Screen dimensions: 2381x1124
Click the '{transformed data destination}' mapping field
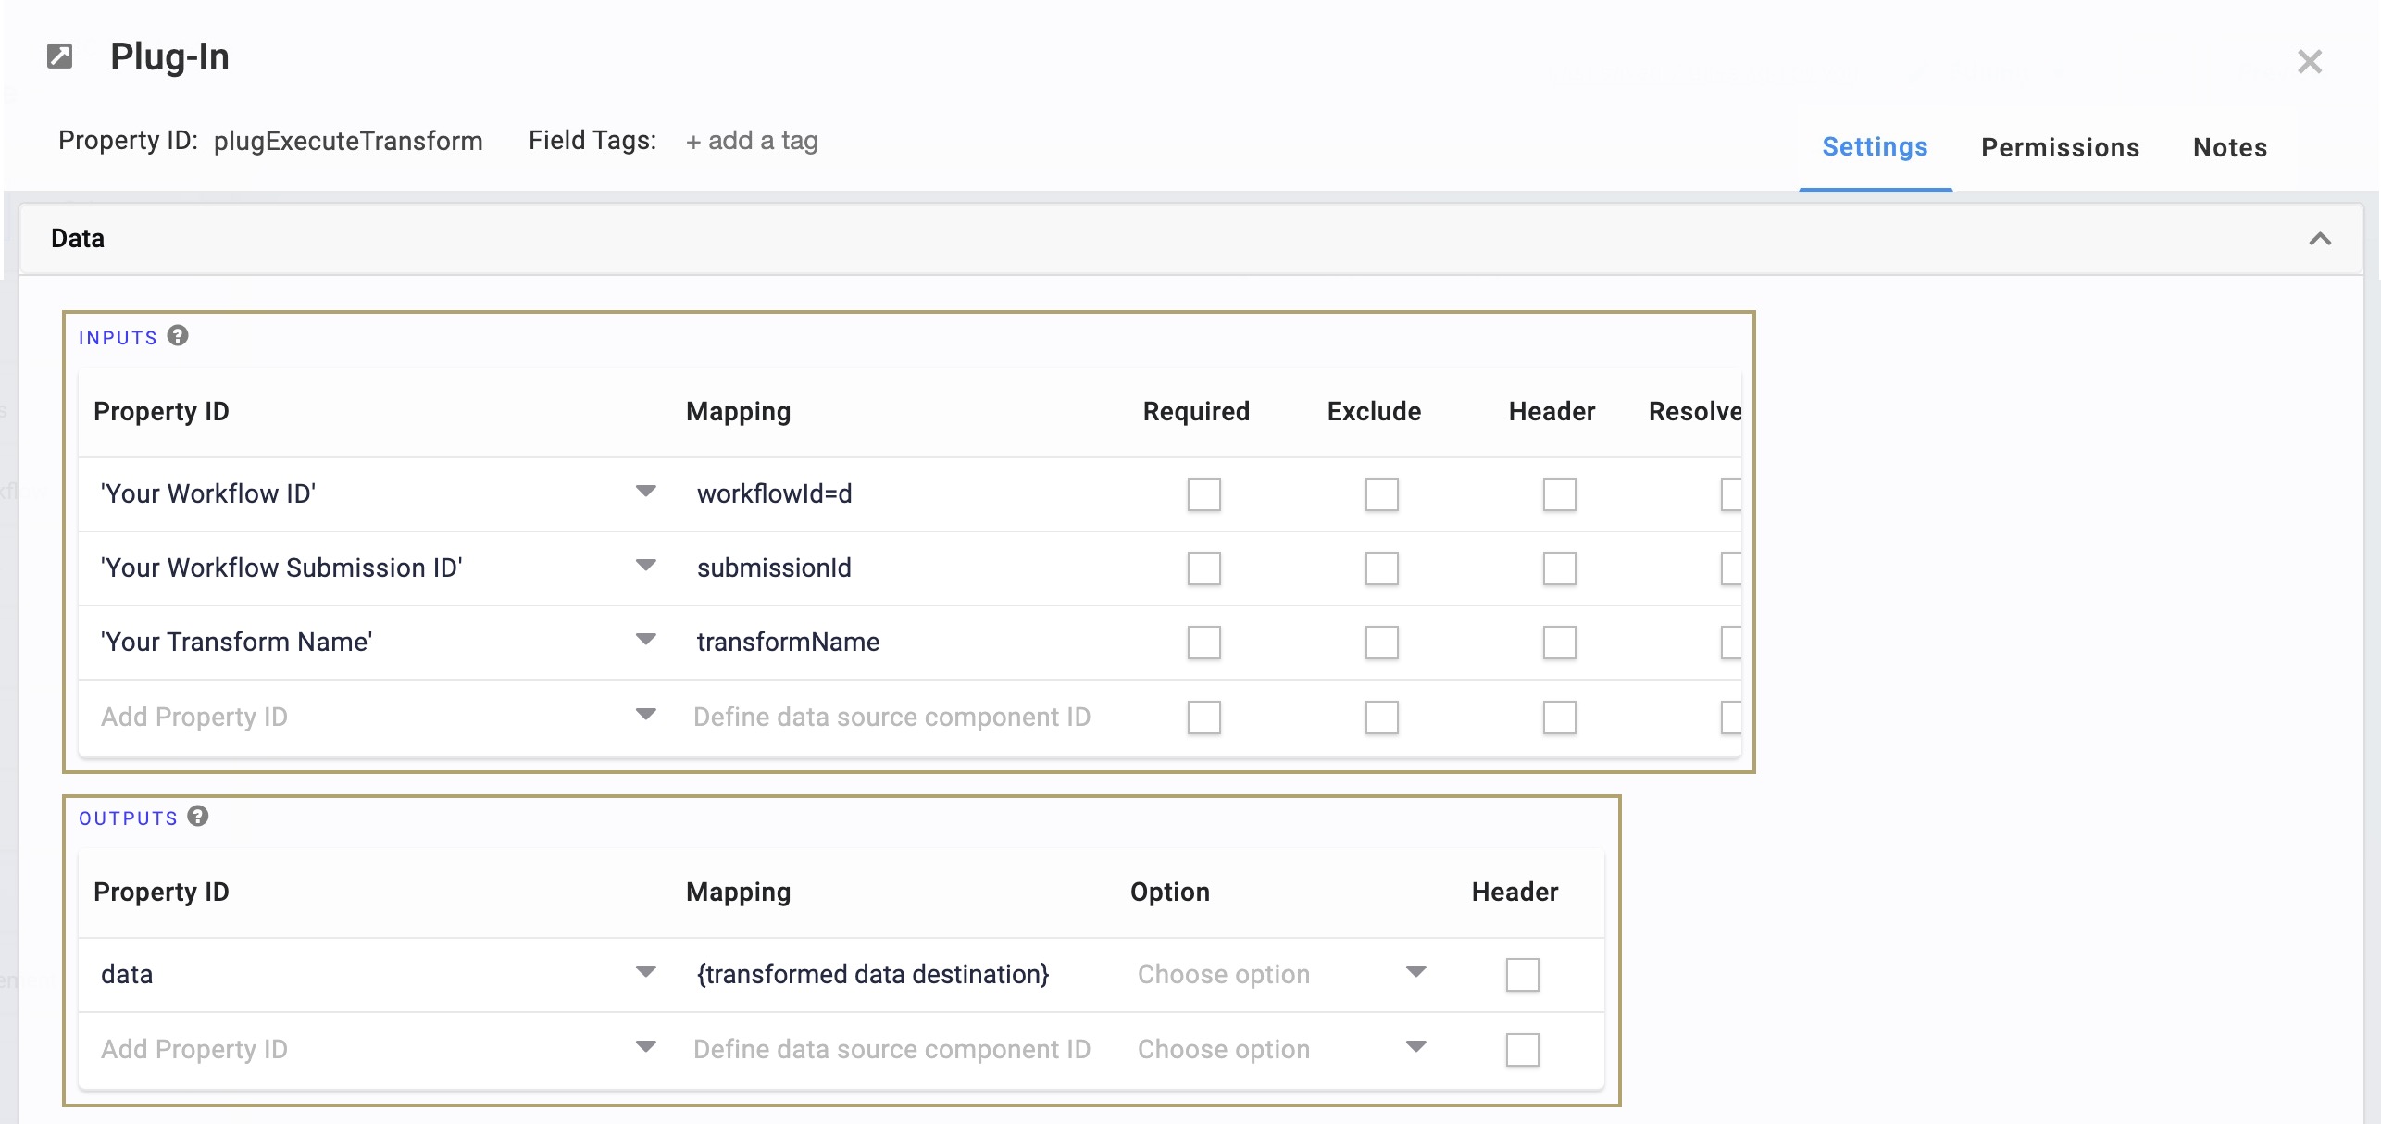[905, 975]
